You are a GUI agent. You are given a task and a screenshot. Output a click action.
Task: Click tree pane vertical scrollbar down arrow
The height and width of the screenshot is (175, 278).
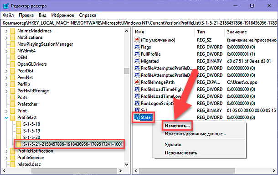pyautogui.click(x=127, y=164)
